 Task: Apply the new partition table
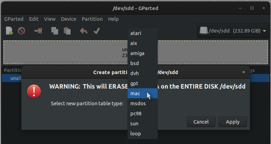233,122
